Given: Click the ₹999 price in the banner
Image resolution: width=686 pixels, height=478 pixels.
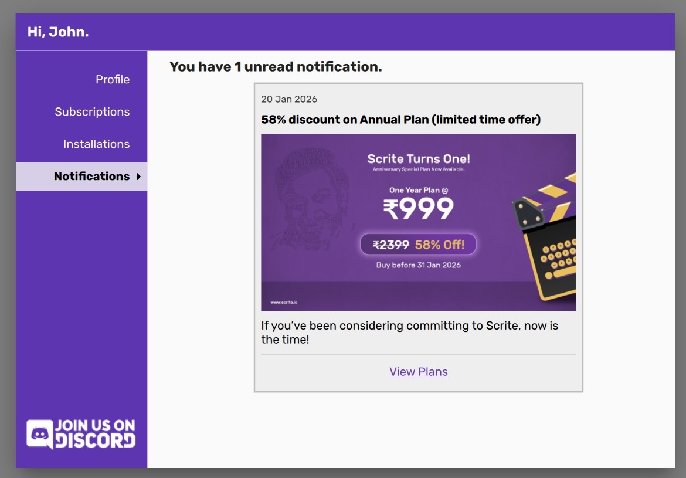Looking at the screenshot, I should [418, 209].
